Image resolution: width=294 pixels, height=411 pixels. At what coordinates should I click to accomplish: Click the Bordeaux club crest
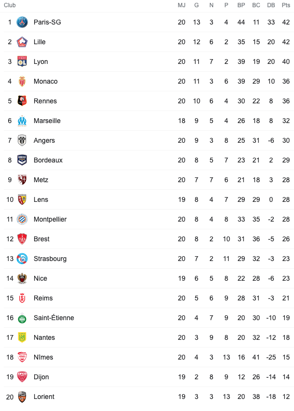[22, 160]
